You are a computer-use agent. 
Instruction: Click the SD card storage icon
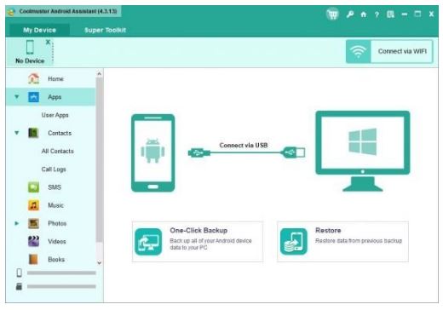[x=19, y=286]
